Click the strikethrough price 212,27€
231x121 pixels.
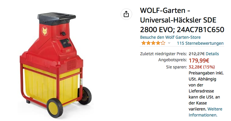click(197, 54)
